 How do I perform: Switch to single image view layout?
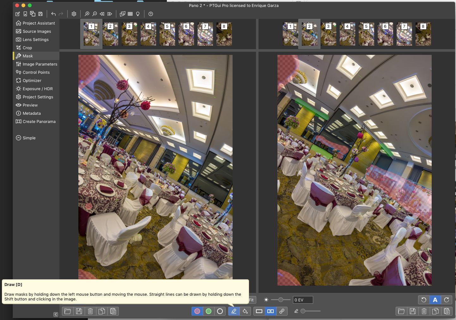point(259,311)
